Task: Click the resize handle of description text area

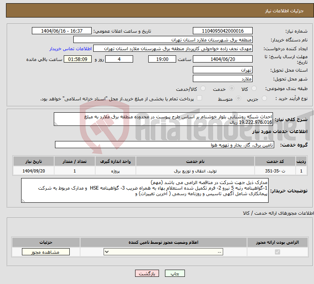Action: [x=56, y=124]
